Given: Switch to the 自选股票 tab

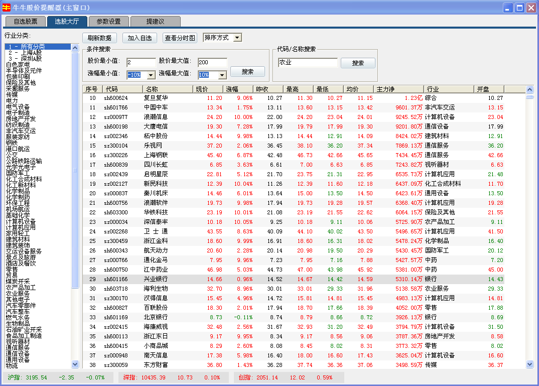Looking at the screenshot, I should tap(26, 22).
